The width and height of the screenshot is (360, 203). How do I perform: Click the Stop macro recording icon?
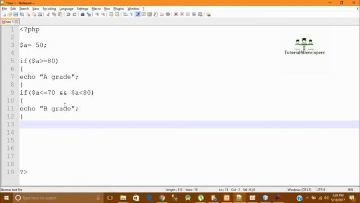coord(182,15)
